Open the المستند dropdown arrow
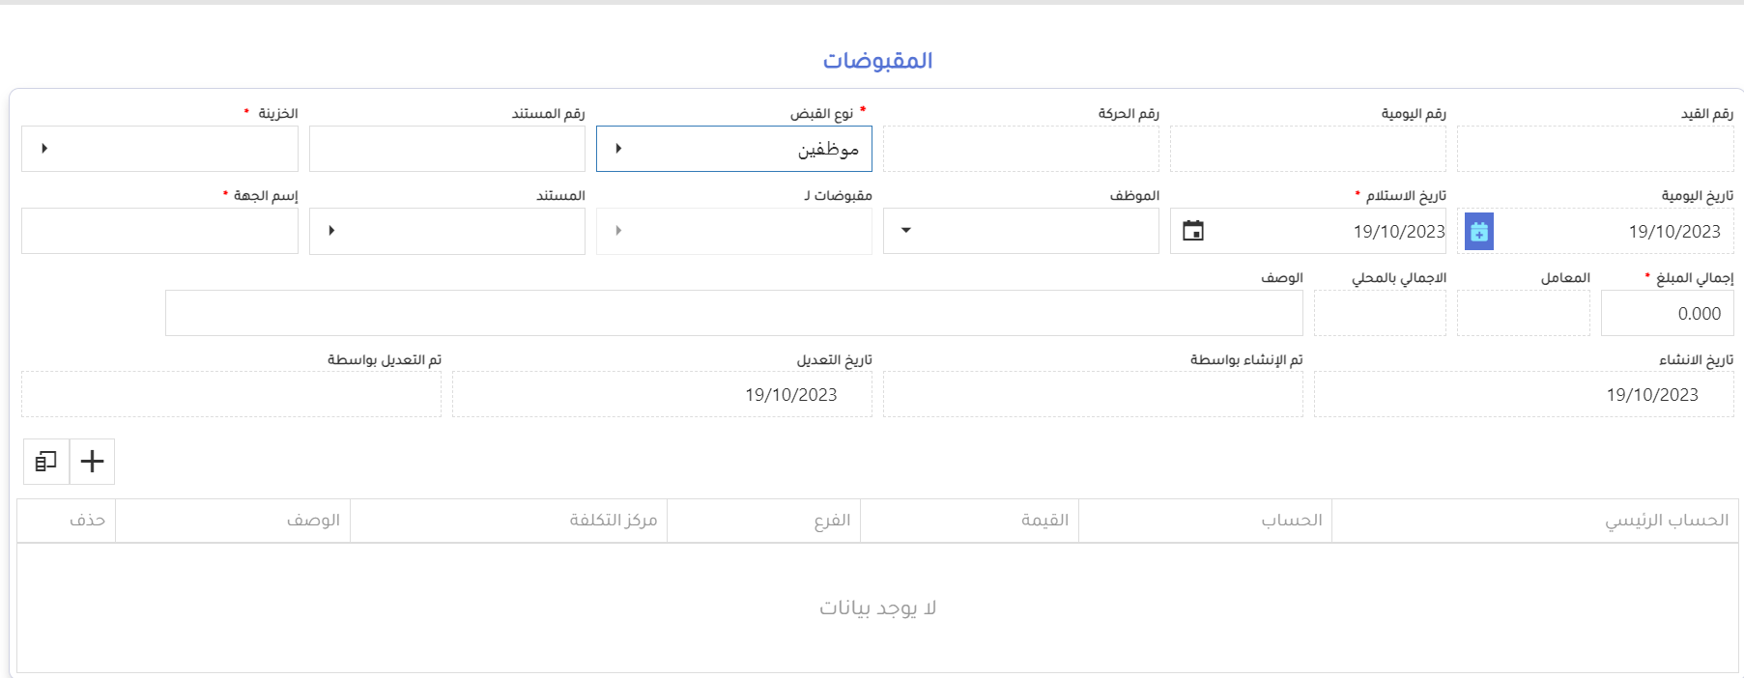This screenshot has width=1744, height=678. point(331,231)
